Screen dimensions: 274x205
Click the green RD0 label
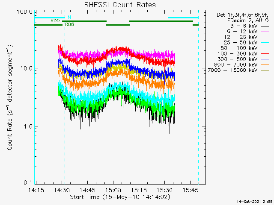pos(55,20)
